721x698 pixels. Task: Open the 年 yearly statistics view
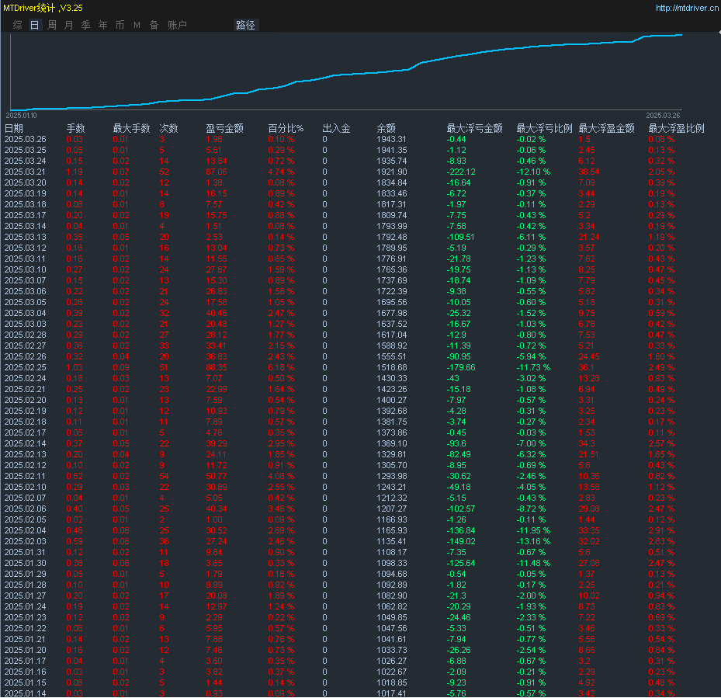(102, 25)
